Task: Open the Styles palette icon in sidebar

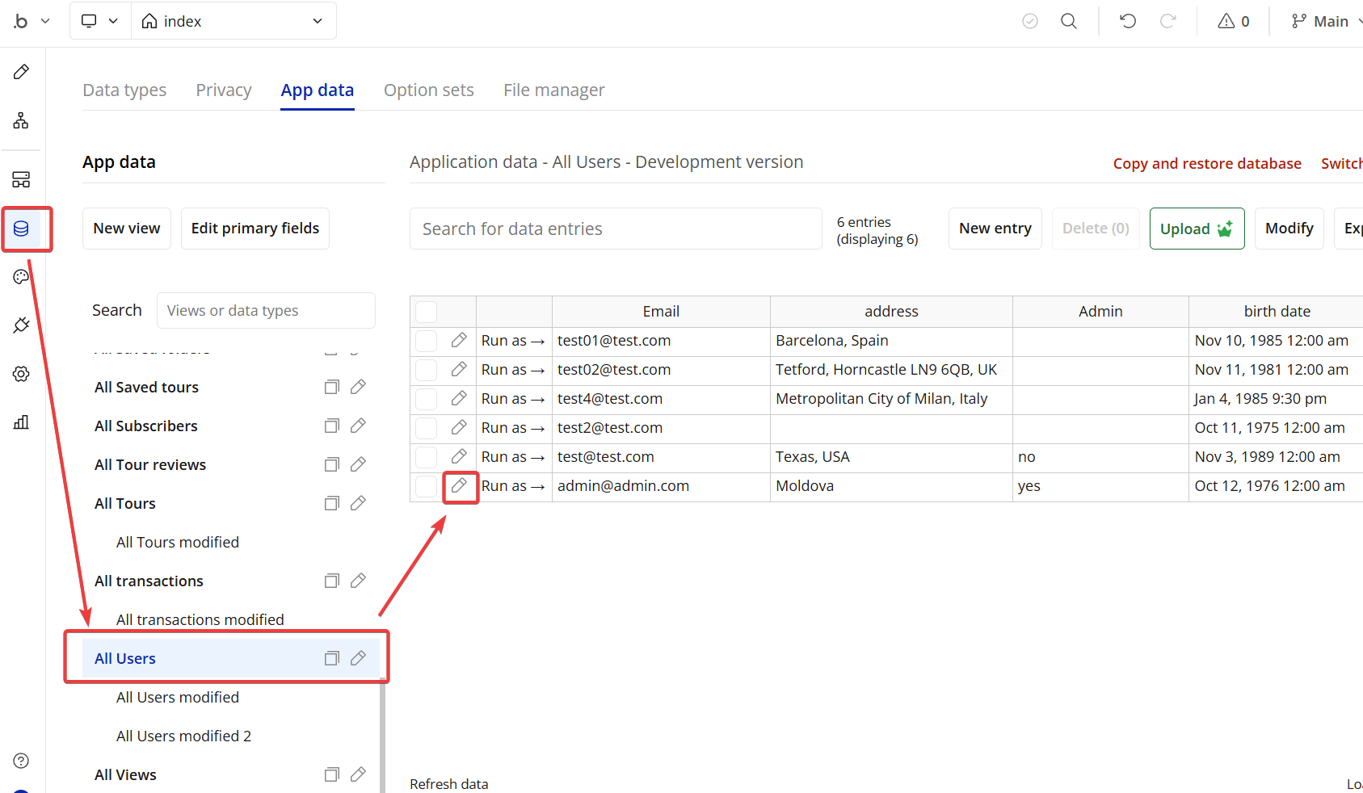Action: [21, 277]
